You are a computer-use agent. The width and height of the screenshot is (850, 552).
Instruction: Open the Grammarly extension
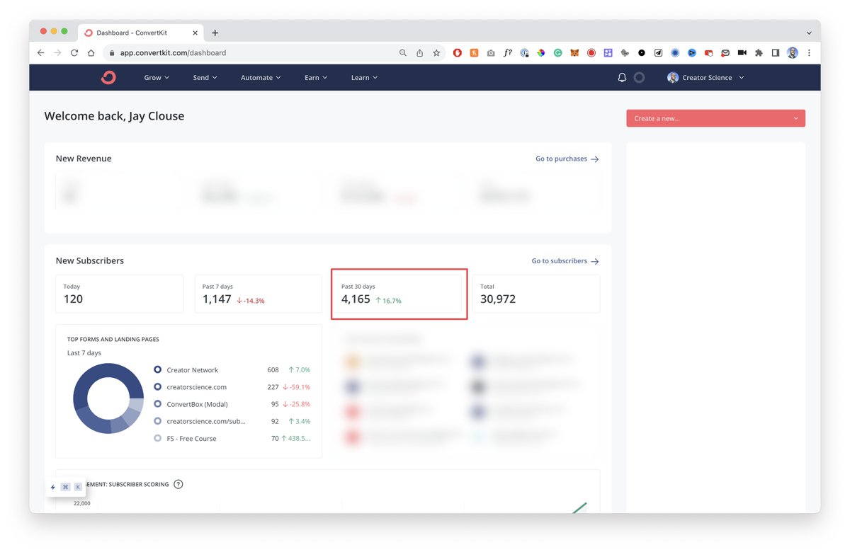tap(557, 53)
